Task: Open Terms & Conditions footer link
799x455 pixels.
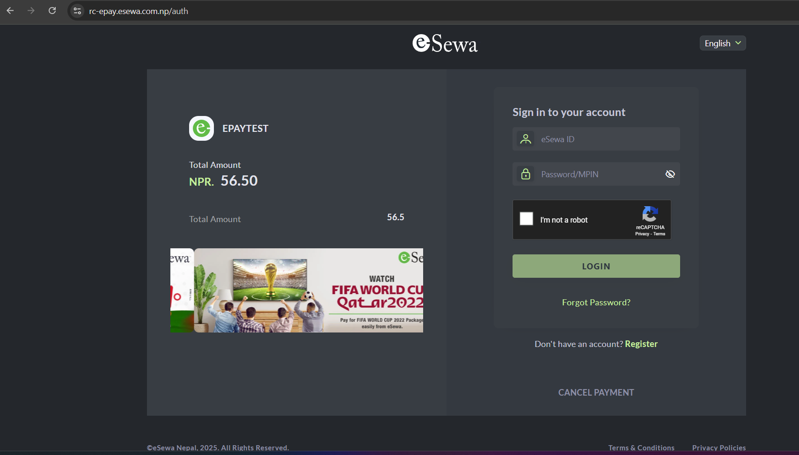Action: coord(641,448)
